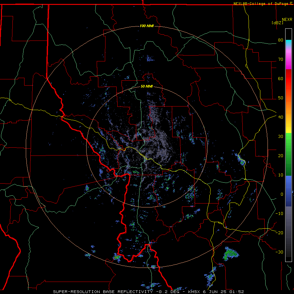Click the -30 value on dBZ scale

coord(279,252)
